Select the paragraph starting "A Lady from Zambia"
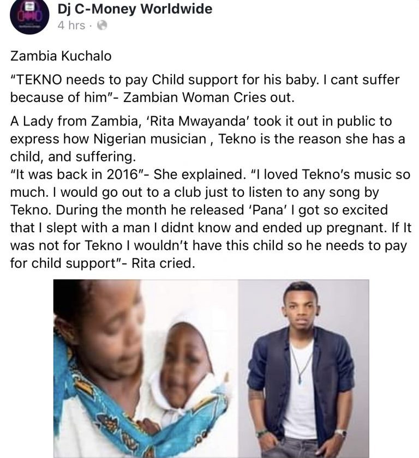 (207, 138)
